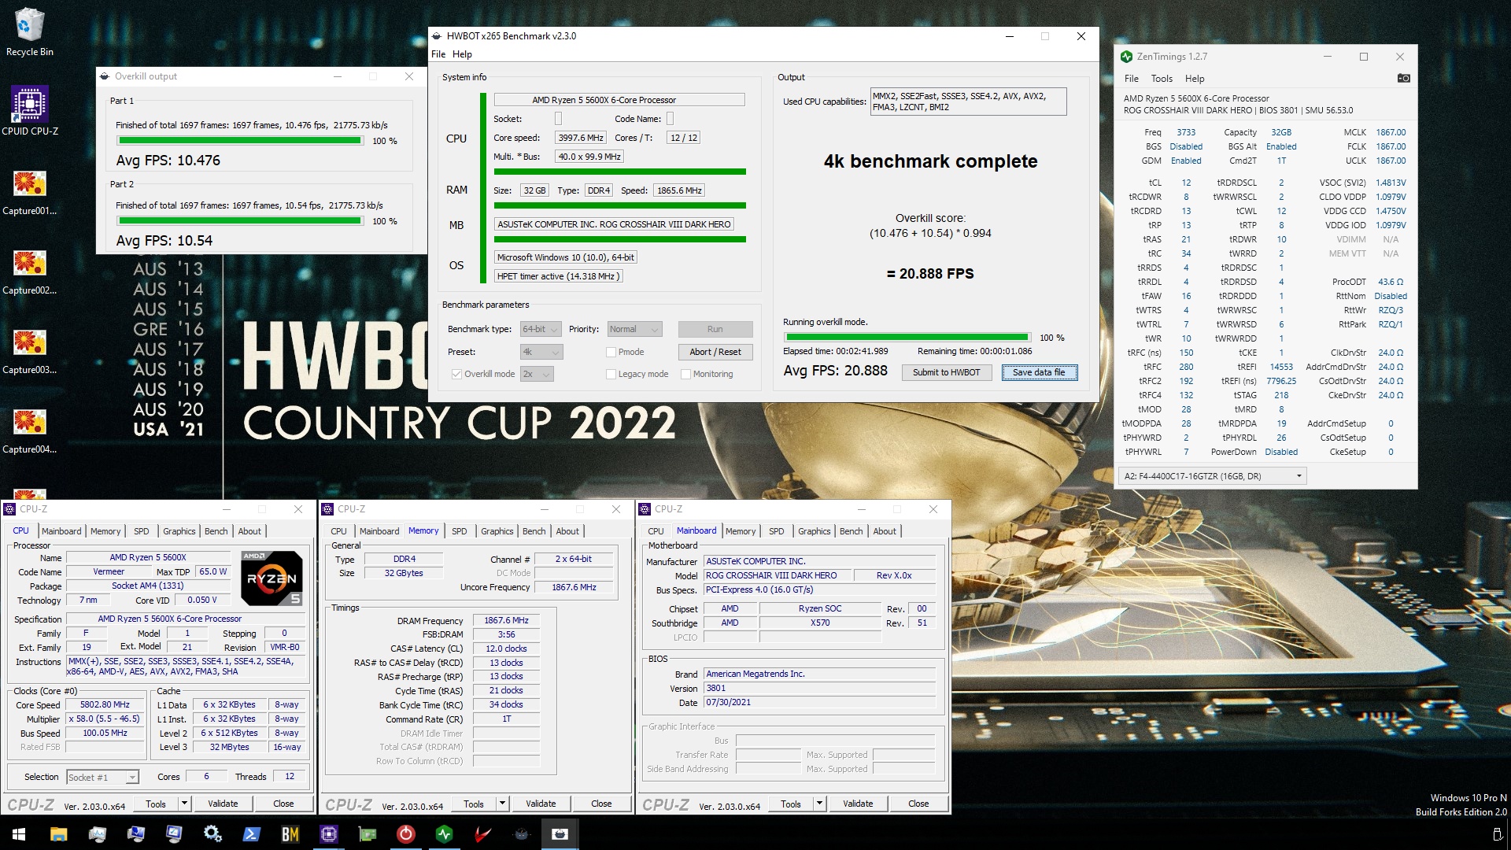Image resolution: width=1511 pixels, height=850 pixels.
Task: Open the monitor-with-checkmark taskbar icon
Action: [174, 834]
